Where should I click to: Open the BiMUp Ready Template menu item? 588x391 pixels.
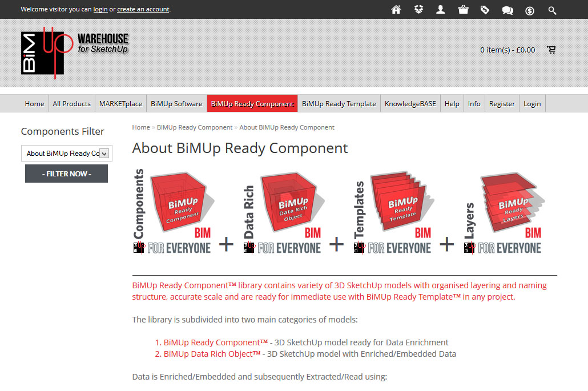339,104
